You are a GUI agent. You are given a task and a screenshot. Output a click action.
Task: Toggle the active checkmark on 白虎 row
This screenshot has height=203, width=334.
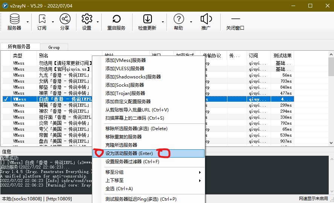coord(6,99)
